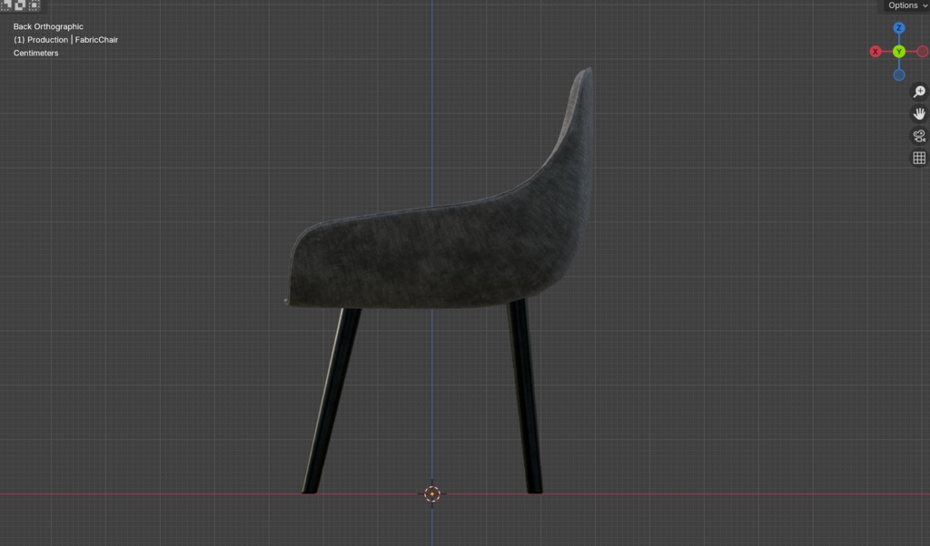Image resolution: width=930 pixels, height=546 pixels.
Task: Click the unlabeled negative X axis gizmo circle
Action: click(x=923, y=52)
